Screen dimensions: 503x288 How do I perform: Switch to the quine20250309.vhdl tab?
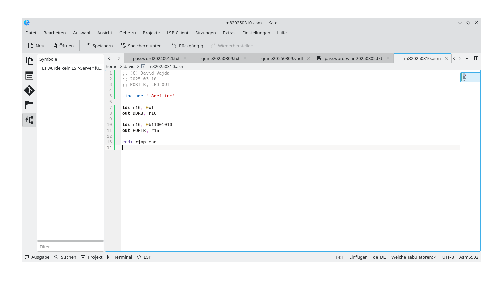[282, 58]
